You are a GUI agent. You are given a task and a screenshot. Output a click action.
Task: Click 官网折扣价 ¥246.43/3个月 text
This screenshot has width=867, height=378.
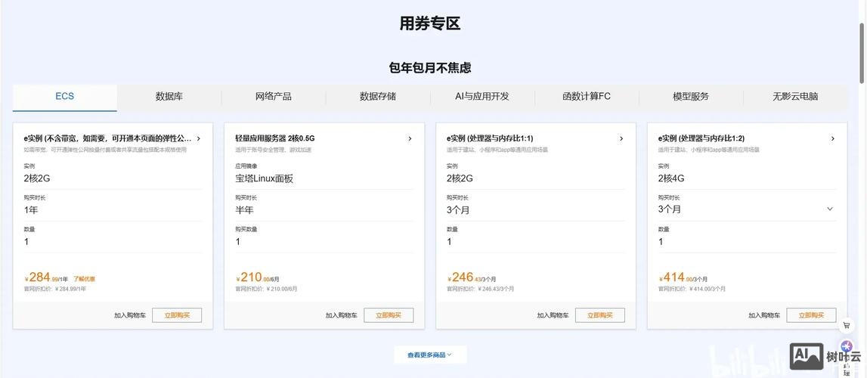tap(480, 289)
